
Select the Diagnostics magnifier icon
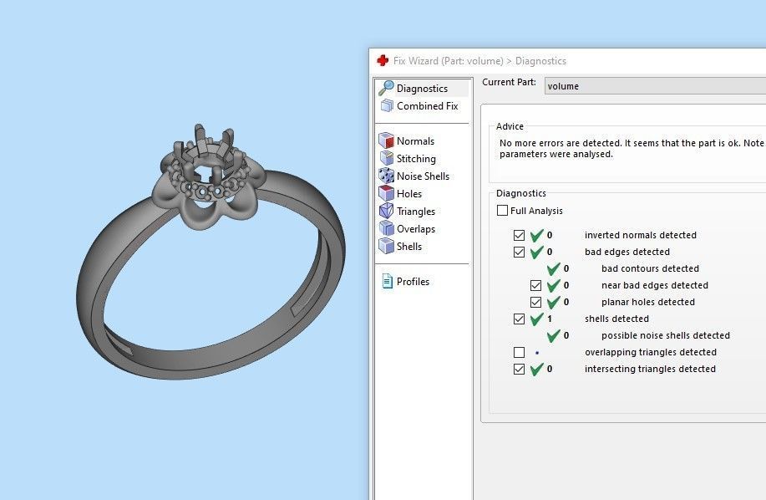coord(384,88)
